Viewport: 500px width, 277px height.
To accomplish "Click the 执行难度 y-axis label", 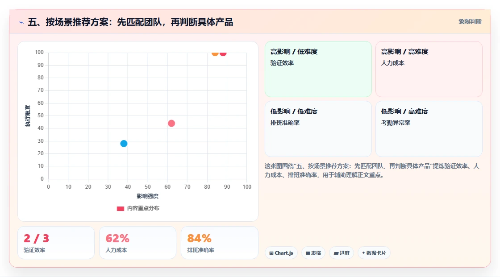I will [28, 116].
